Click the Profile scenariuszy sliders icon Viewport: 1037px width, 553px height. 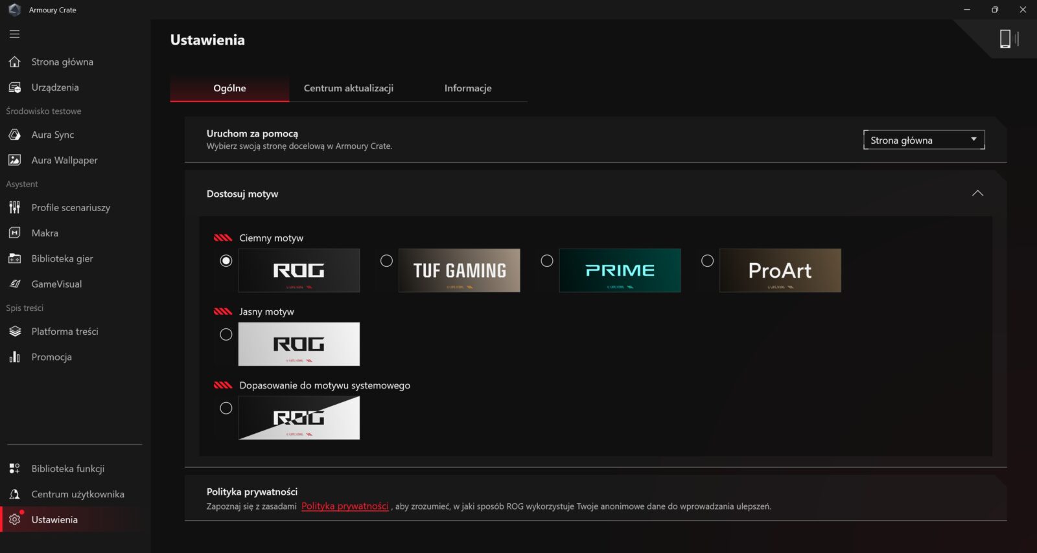tap(14, 207)
